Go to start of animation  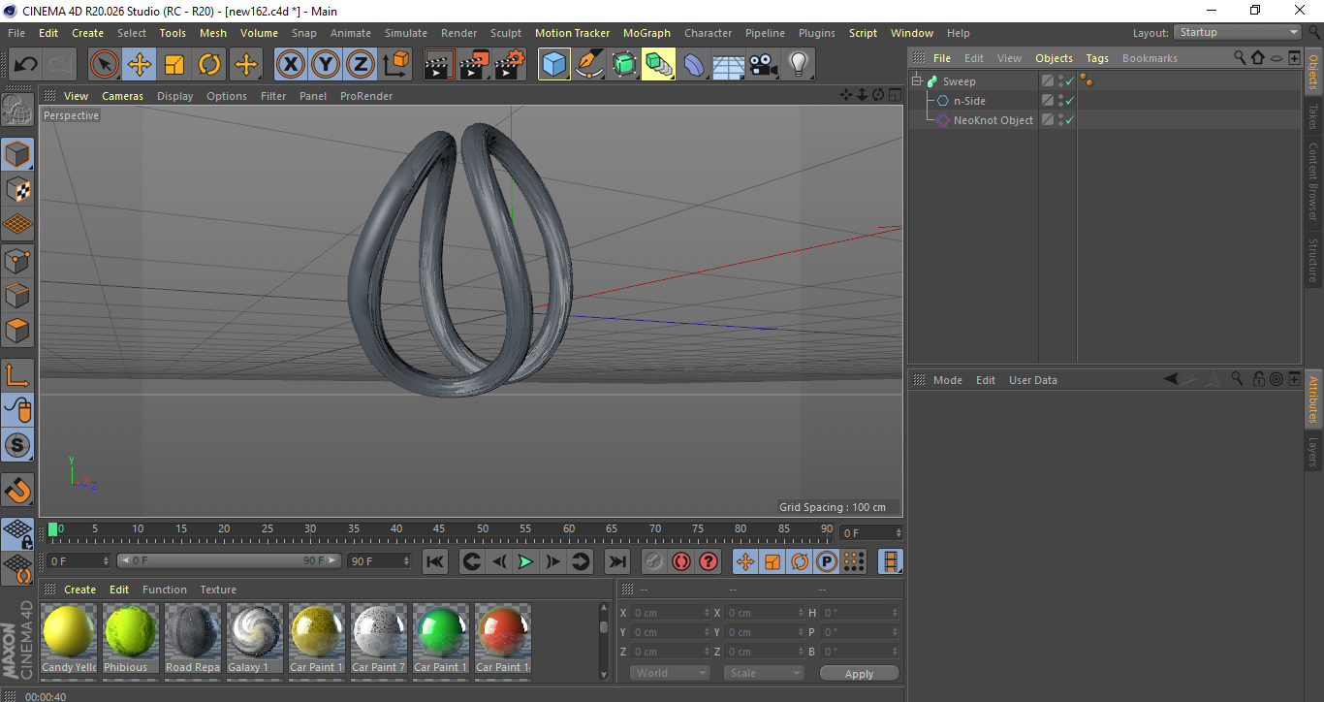pos(435,561)
